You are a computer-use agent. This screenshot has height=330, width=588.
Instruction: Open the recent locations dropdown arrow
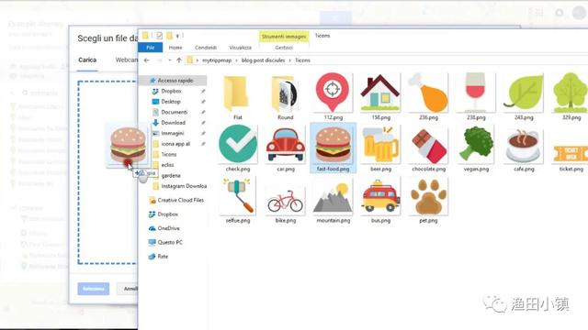[169, 60]
